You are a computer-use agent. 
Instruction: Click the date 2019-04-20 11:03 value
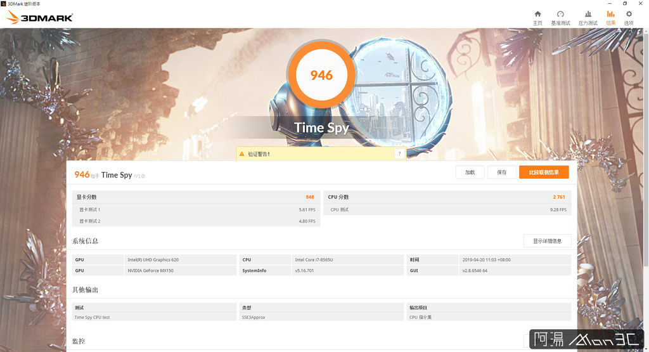[x=486, y=259]
